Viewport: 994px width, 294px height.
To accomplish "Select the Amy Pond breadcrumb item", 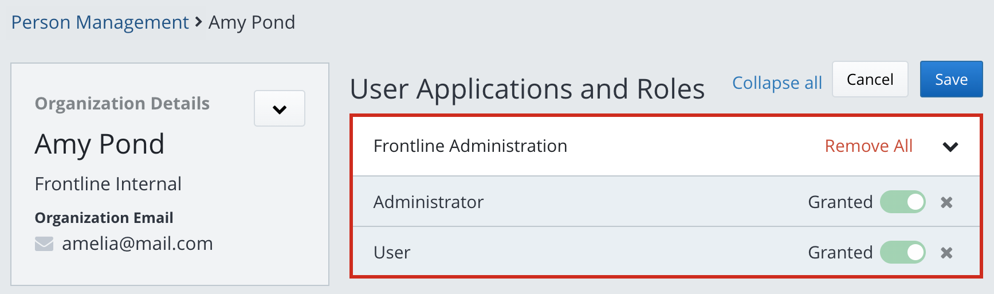I will click(252, 22).
